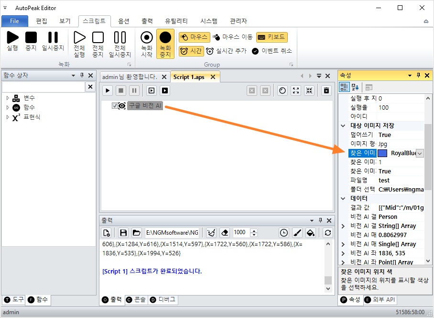The width and height of the screenshot is (434, 318).
Task: Toggle 실시간 추가 option
Action: click(x=226, y=51)
